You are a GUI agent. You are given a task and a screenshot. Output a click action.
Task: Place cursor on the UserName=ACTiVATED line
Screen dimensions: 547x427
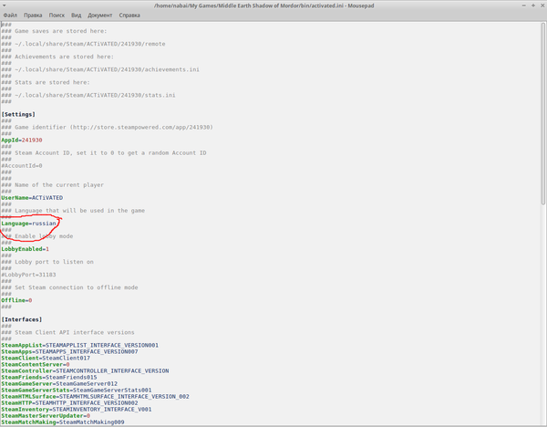[x=32, y=197]
